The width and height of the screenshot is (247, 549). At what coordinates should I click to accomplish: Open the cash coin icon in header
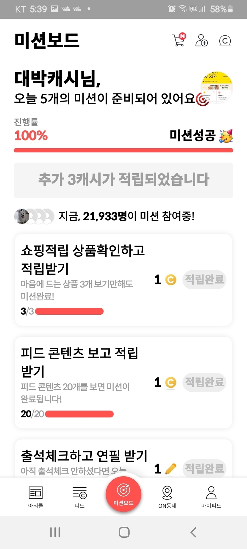(x=225, y=40)
